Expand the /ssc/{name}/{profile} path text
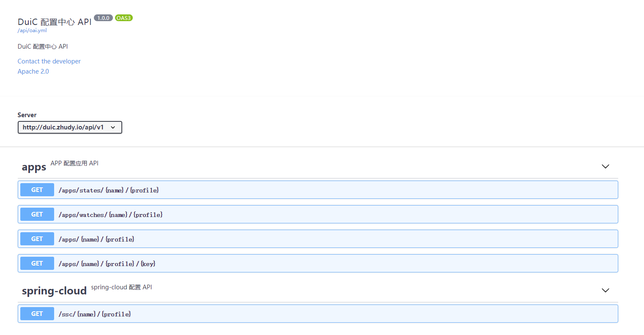This screenshot has height=335, width=644. click(95, 314)
